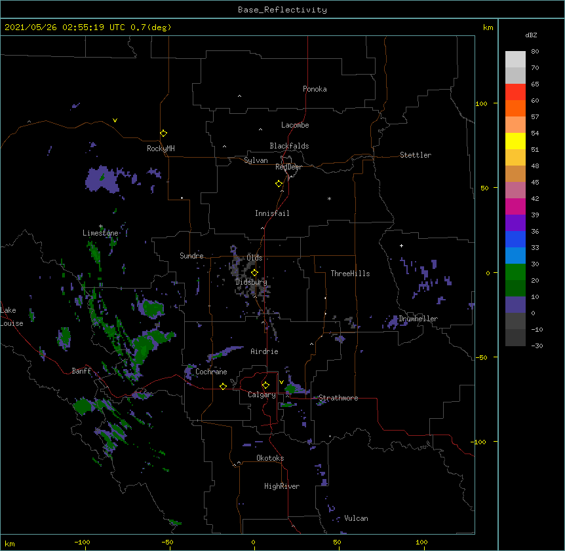Click the legend value -30

pos(537,346)
